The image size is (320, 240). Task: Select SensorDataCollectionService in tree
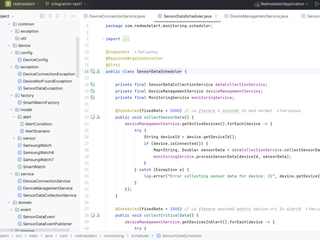pyautogui.click(x=47, y=195)
